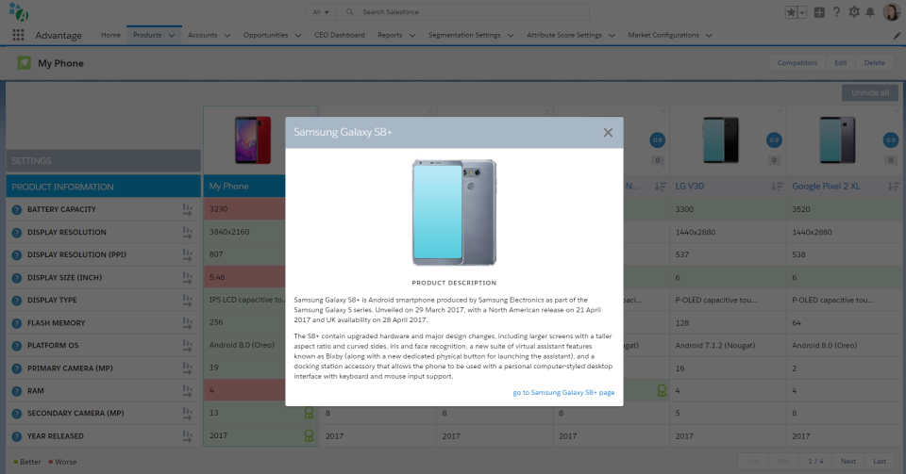Expand the favorites list dropdown arrow

click(802, 12)
